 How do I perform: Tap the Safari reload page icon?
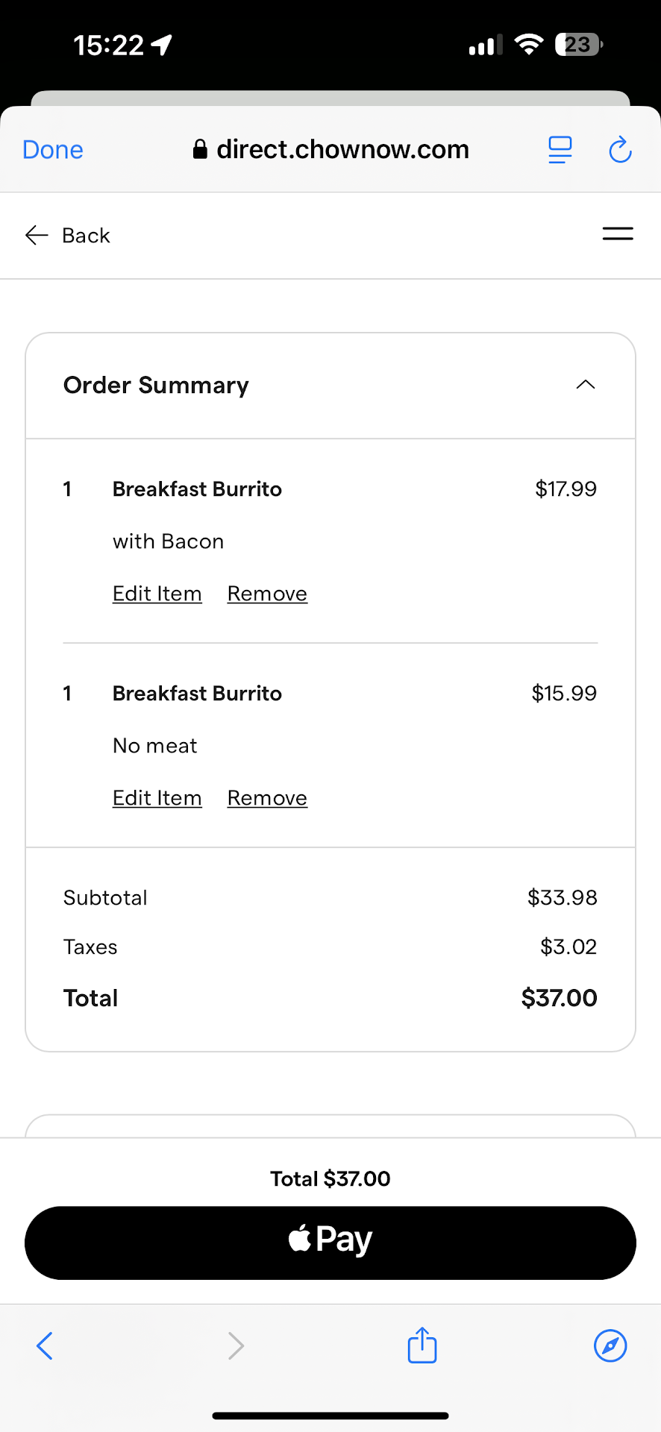pos(620,150)
